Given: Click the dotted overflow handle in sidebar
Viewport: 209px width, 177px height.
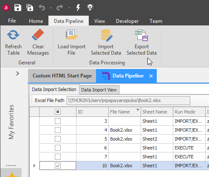Looking at the screenshot, I should coord(11,166).
